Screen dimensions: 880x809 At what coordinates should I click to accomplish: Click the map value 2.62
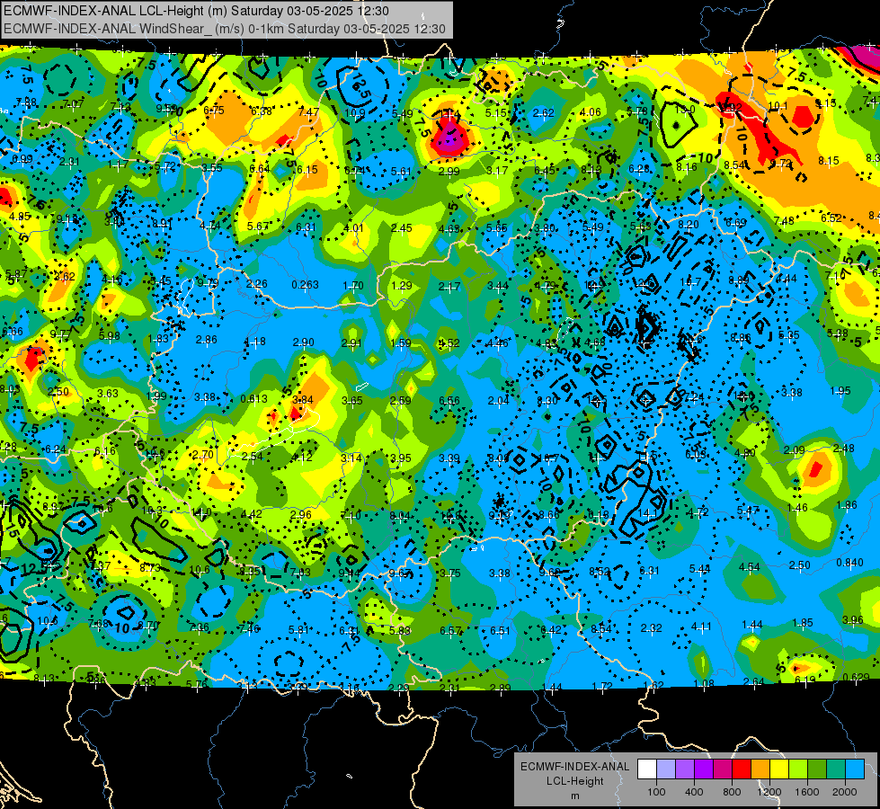pyautogui.click(x=543, y=113)
